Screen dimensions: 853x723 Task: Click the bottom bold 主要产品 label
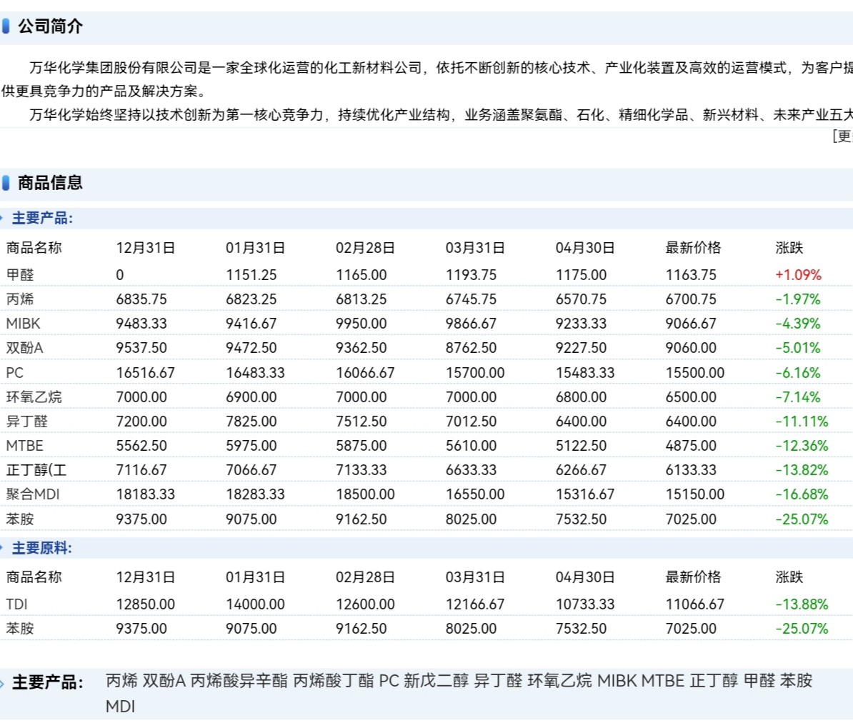[47, 683]
